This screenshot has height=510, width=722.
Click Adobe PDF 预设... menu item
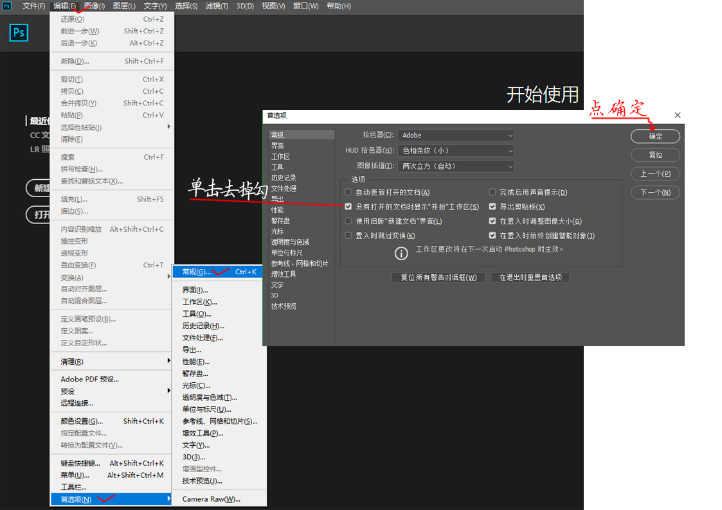point(112,380)
